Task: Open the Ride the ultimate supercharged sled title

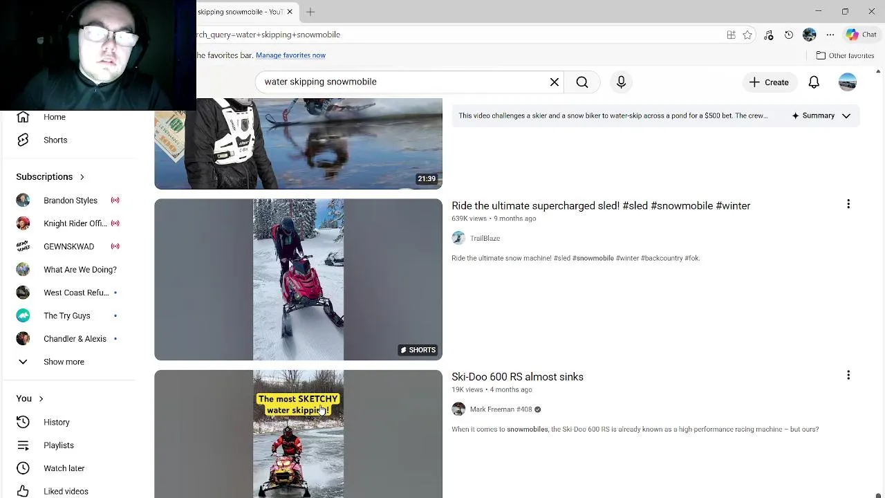Action: click(601, 205)
